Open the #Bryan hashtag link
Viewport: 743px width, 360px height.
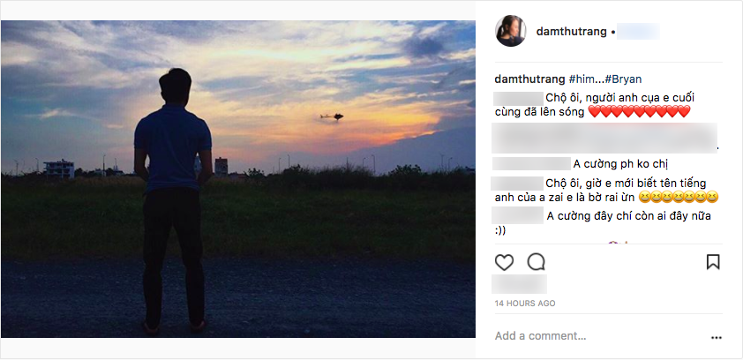click(x=623, y=79)
